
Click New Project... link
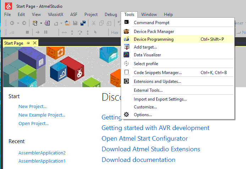pos(32,107)
